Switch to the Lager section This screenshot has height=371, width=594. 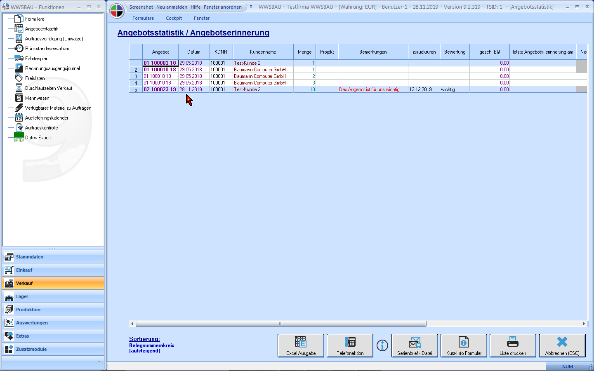[x=22, y=296]
